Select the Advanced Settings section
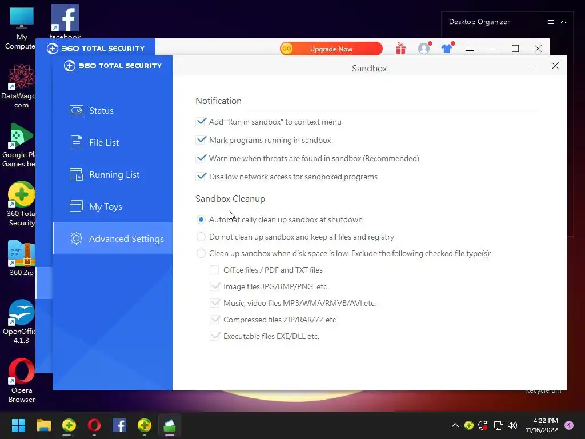 click(113, 238)
